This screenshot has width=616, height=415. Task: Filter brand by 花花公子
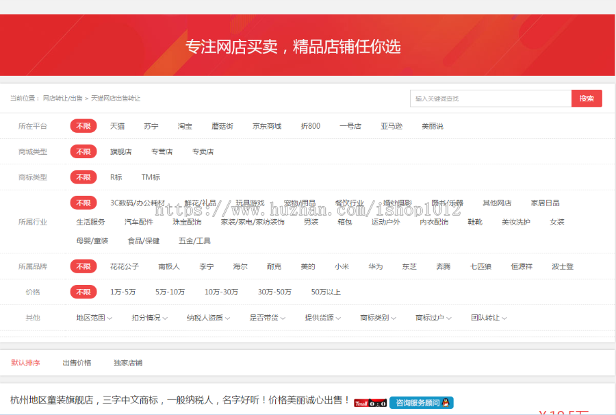[x=125, y=266]
